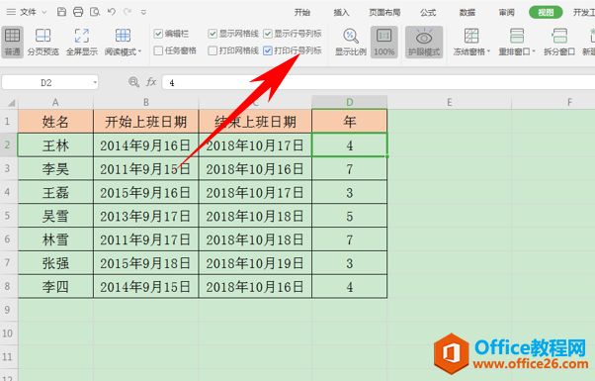The height and width of the screenshot is (381, 595).
Task: Open the 开始 ribbon tab
Action: tap(302, 13)
